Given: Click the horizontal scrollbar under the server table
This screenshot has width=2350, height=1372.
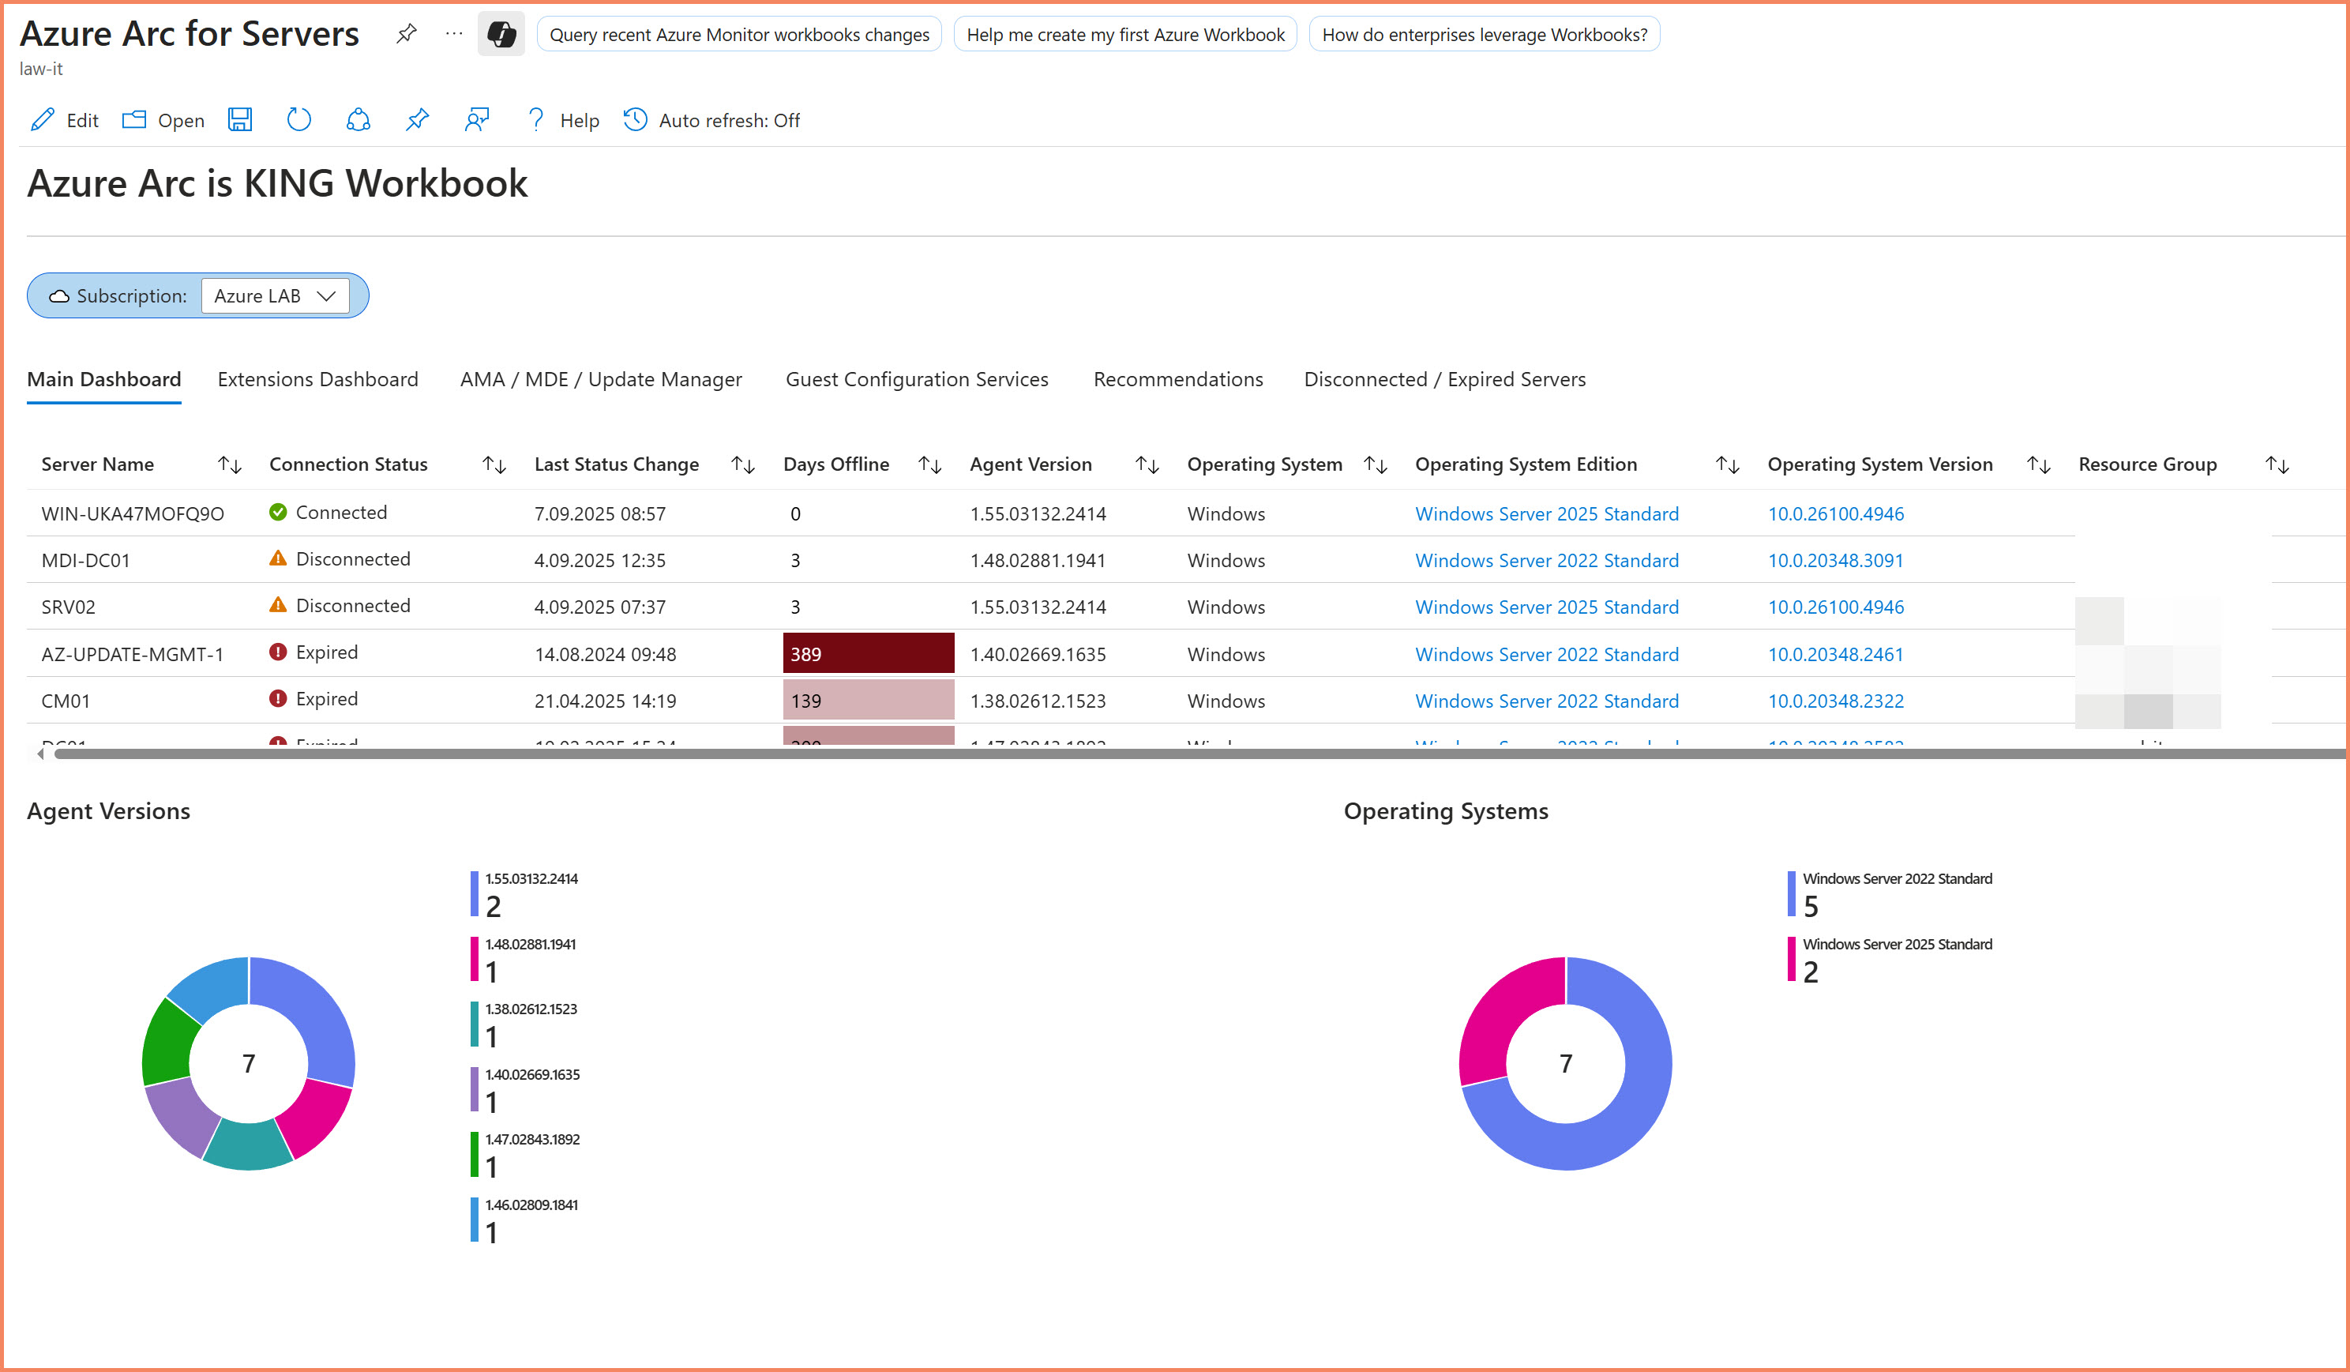Looking at the screenshot, I should 1199,754.
